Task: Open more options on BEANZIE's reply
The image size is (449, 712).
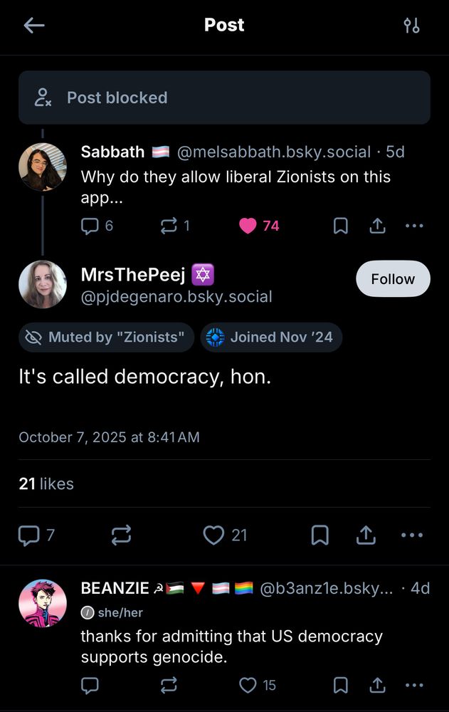Action: pyautogui.click(x=413, y=685)
